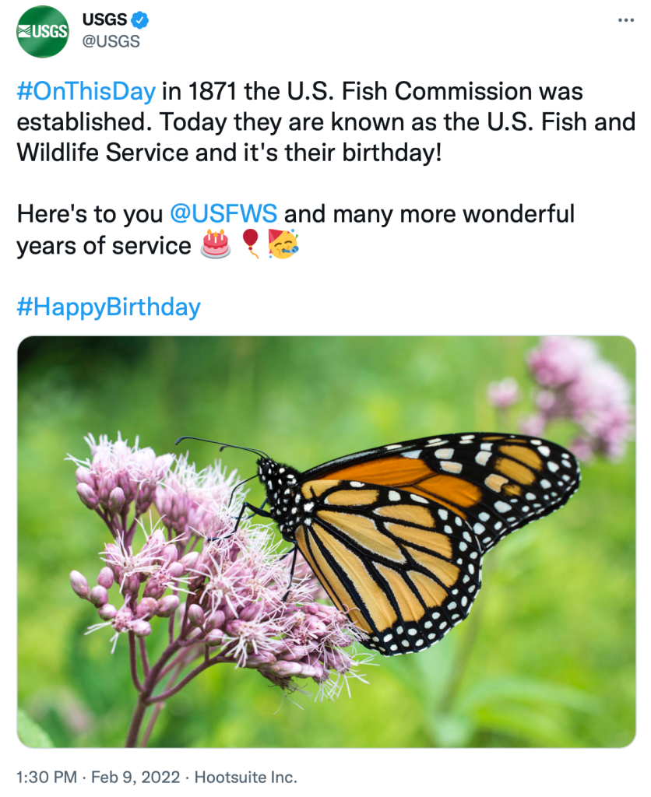This screenshot has width=651, height=797.
Task: Click the "years of service" text
Action: [104, 245]
